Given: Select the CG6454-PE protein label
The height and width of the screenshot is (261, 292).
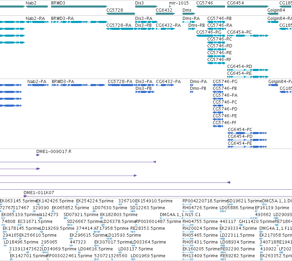Looking at the screenshot, I should (240, 143).
